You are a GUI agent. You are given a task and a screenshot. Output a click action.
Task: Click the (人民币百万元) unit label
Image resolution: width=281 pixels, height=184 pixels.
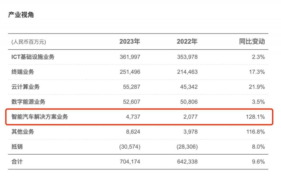tap(29, 42)
